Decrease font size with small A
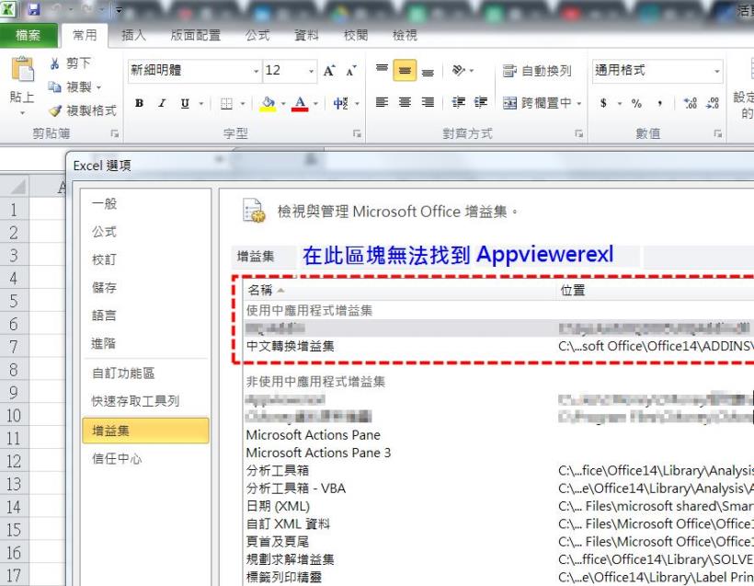The image size is (754, 586). (351, 71)
